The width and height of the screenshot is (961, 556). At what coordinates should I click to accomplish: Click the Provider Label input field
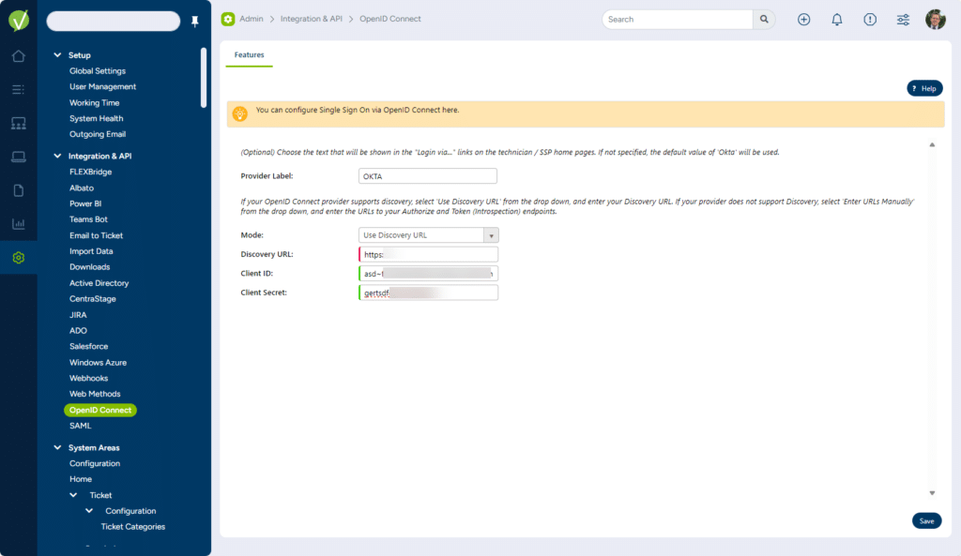pos(427,176)
